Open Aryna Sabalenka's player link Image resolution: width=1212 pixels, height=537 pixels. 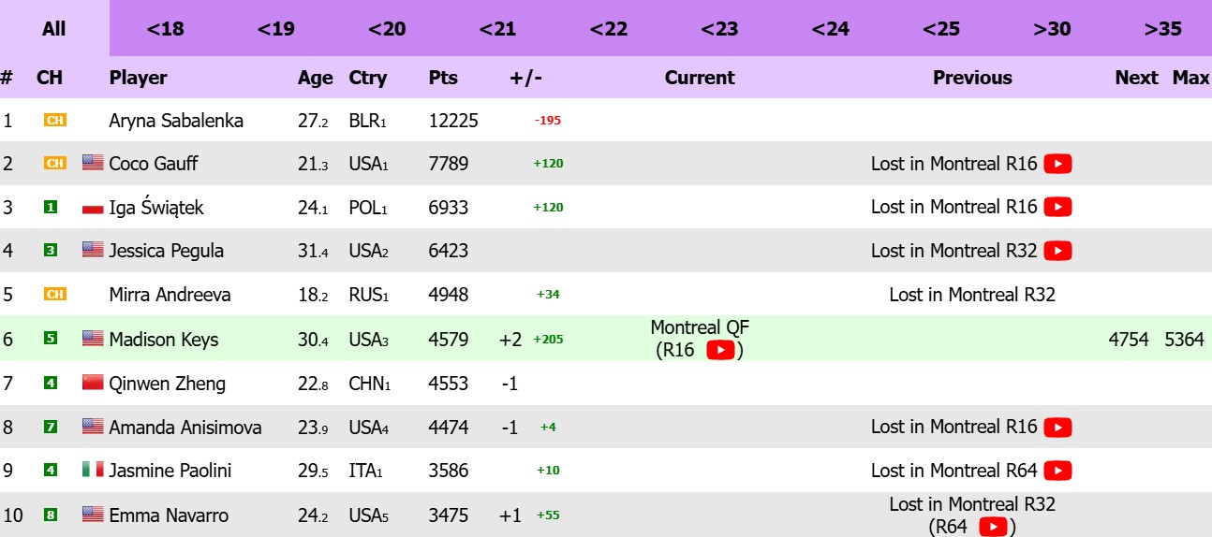point(176,121)
